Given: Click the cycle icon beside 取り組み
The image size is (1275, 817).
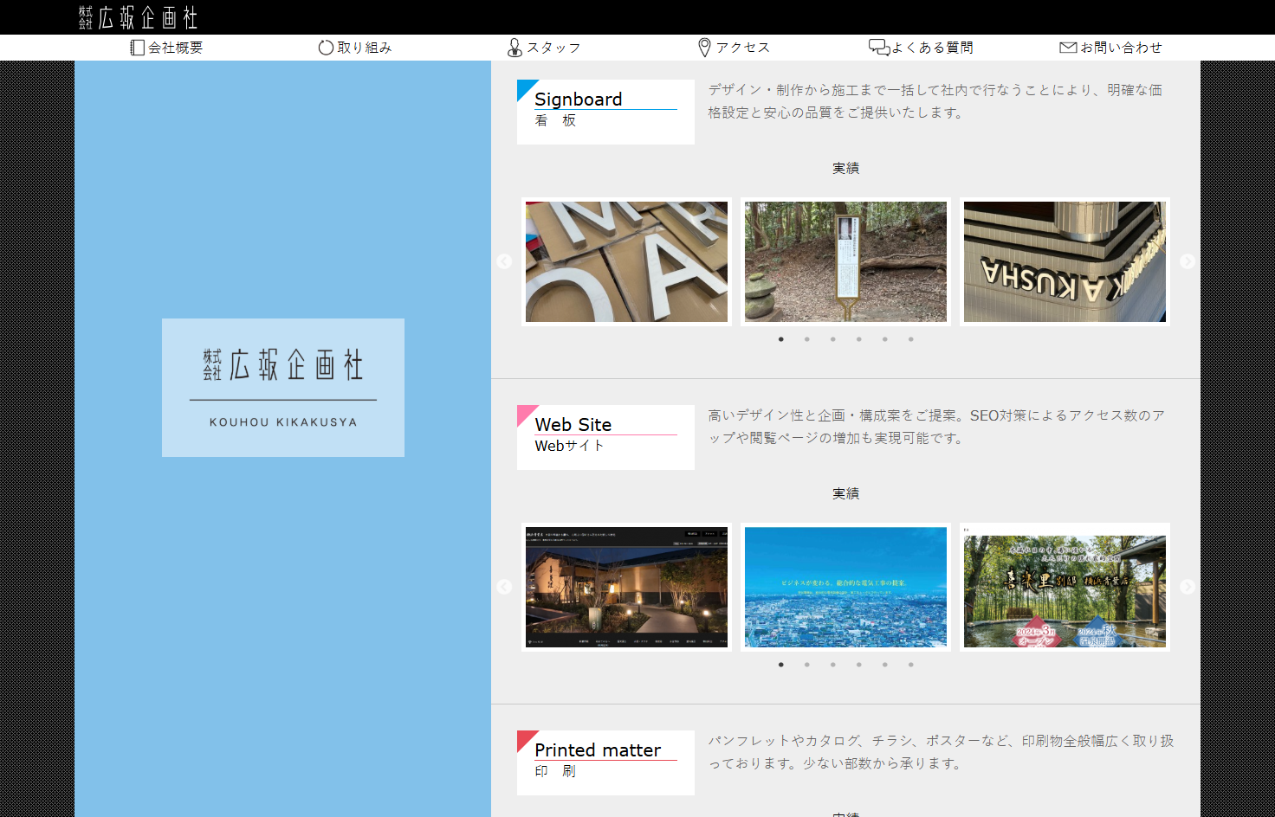Looking at the screenshot, I should [326, 48].
